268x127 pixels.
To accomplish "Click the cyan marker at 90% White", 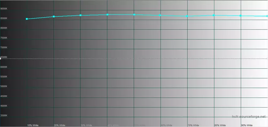I will 241,16.
